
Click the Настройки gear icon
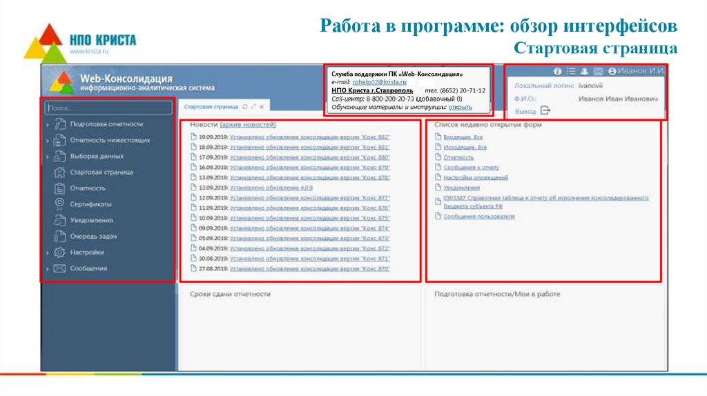click(59, 253)
